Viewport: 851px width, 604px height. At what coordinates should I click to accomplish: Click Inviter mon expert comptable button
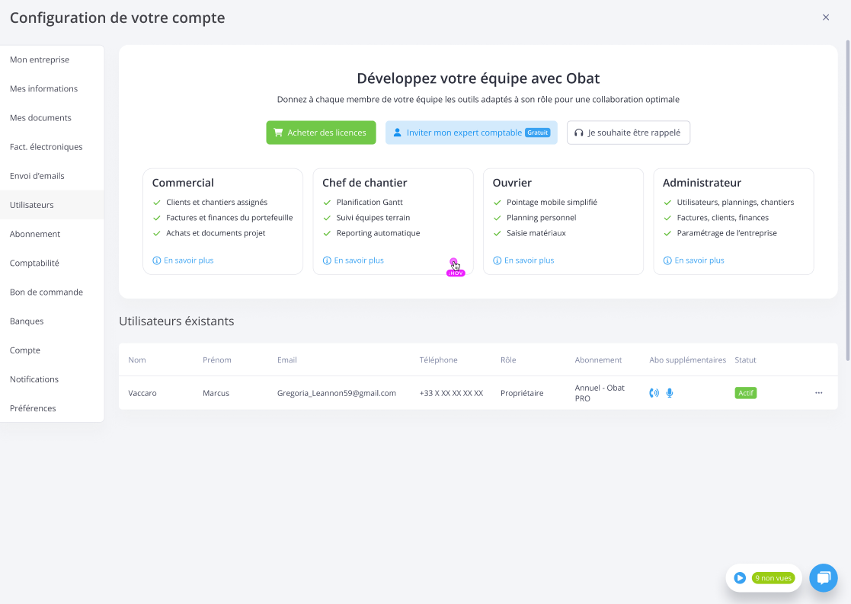pos(471,133)
